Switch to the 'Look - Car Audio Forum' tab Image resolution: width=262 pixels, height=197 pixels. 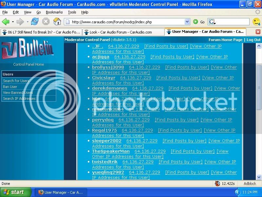click(x=123, y=32)
